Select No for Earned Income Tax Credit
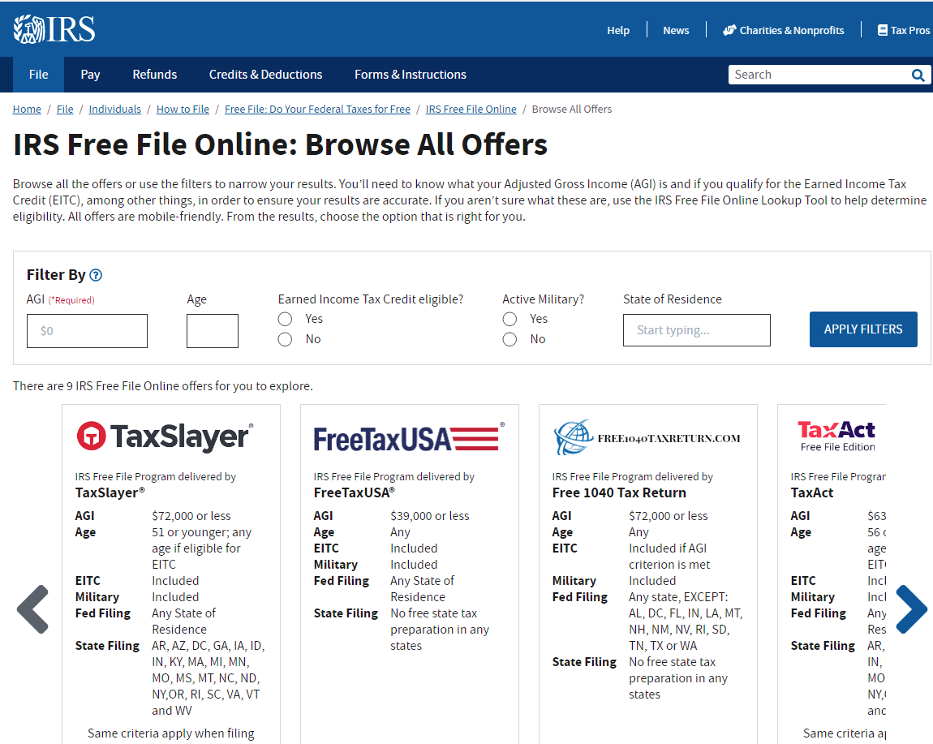The width and height of the screenshot is (933, 744). tap(285, 339)
